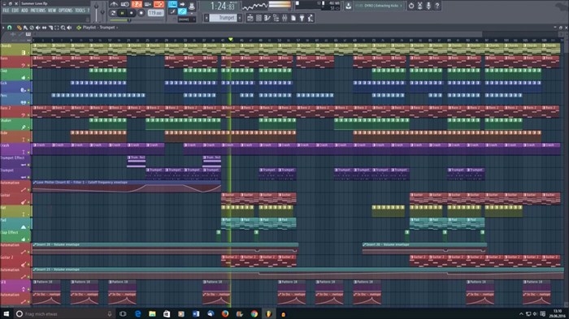This screenshot has width=569, height=319.
Task: Open the Playlist options menu arrow
Action: click(x=3, y=28)
